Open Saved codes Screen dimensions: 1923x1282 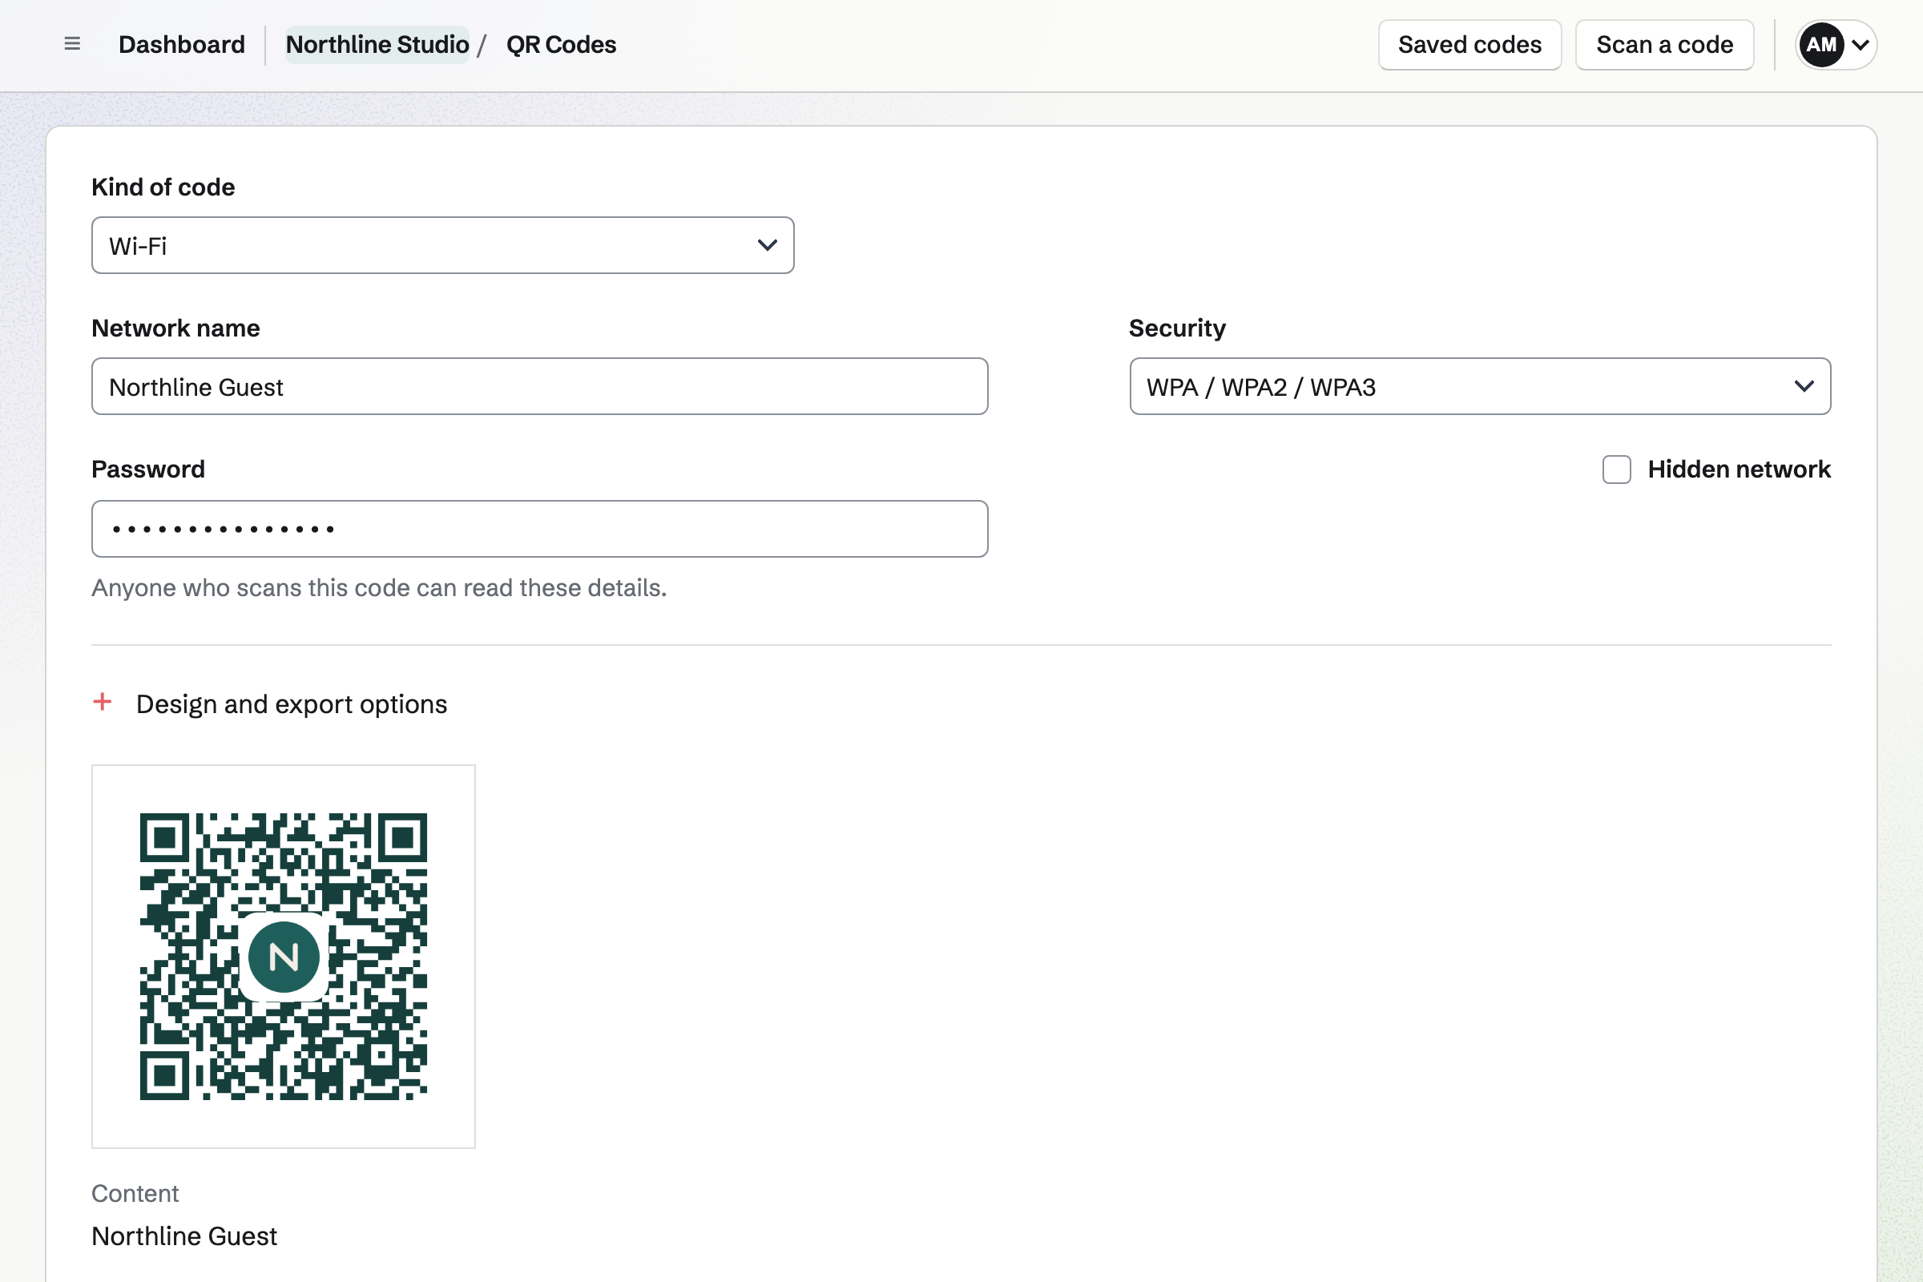click(1469, 44)
